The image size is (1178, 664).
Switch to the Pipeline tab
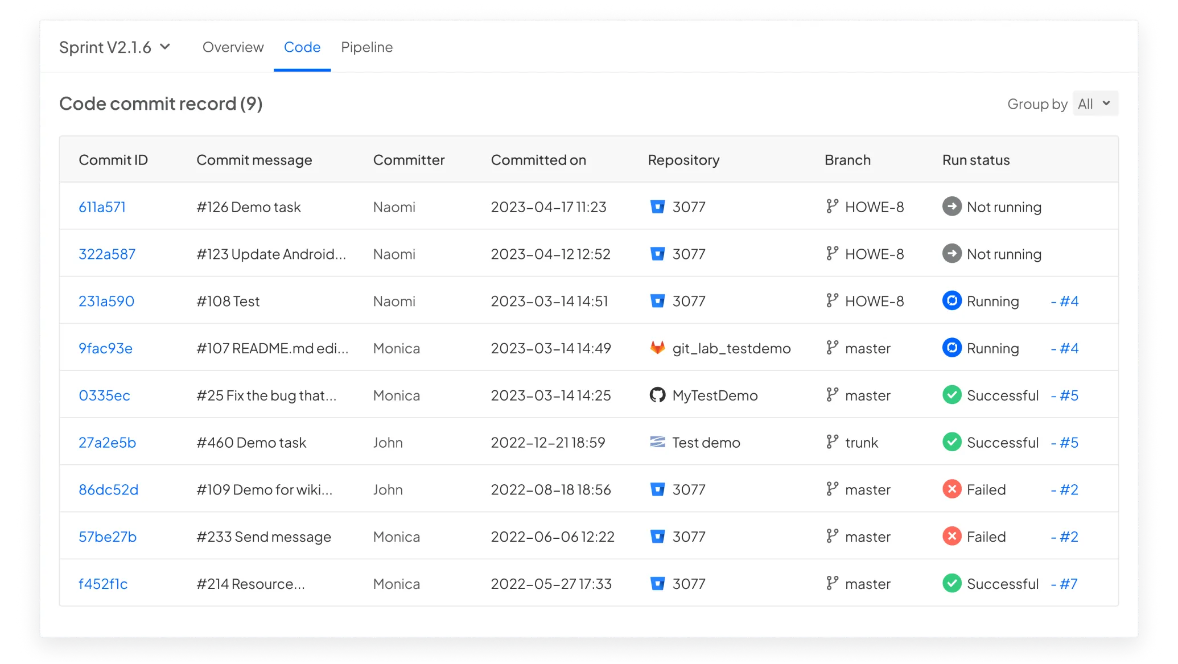coord(366,47)
